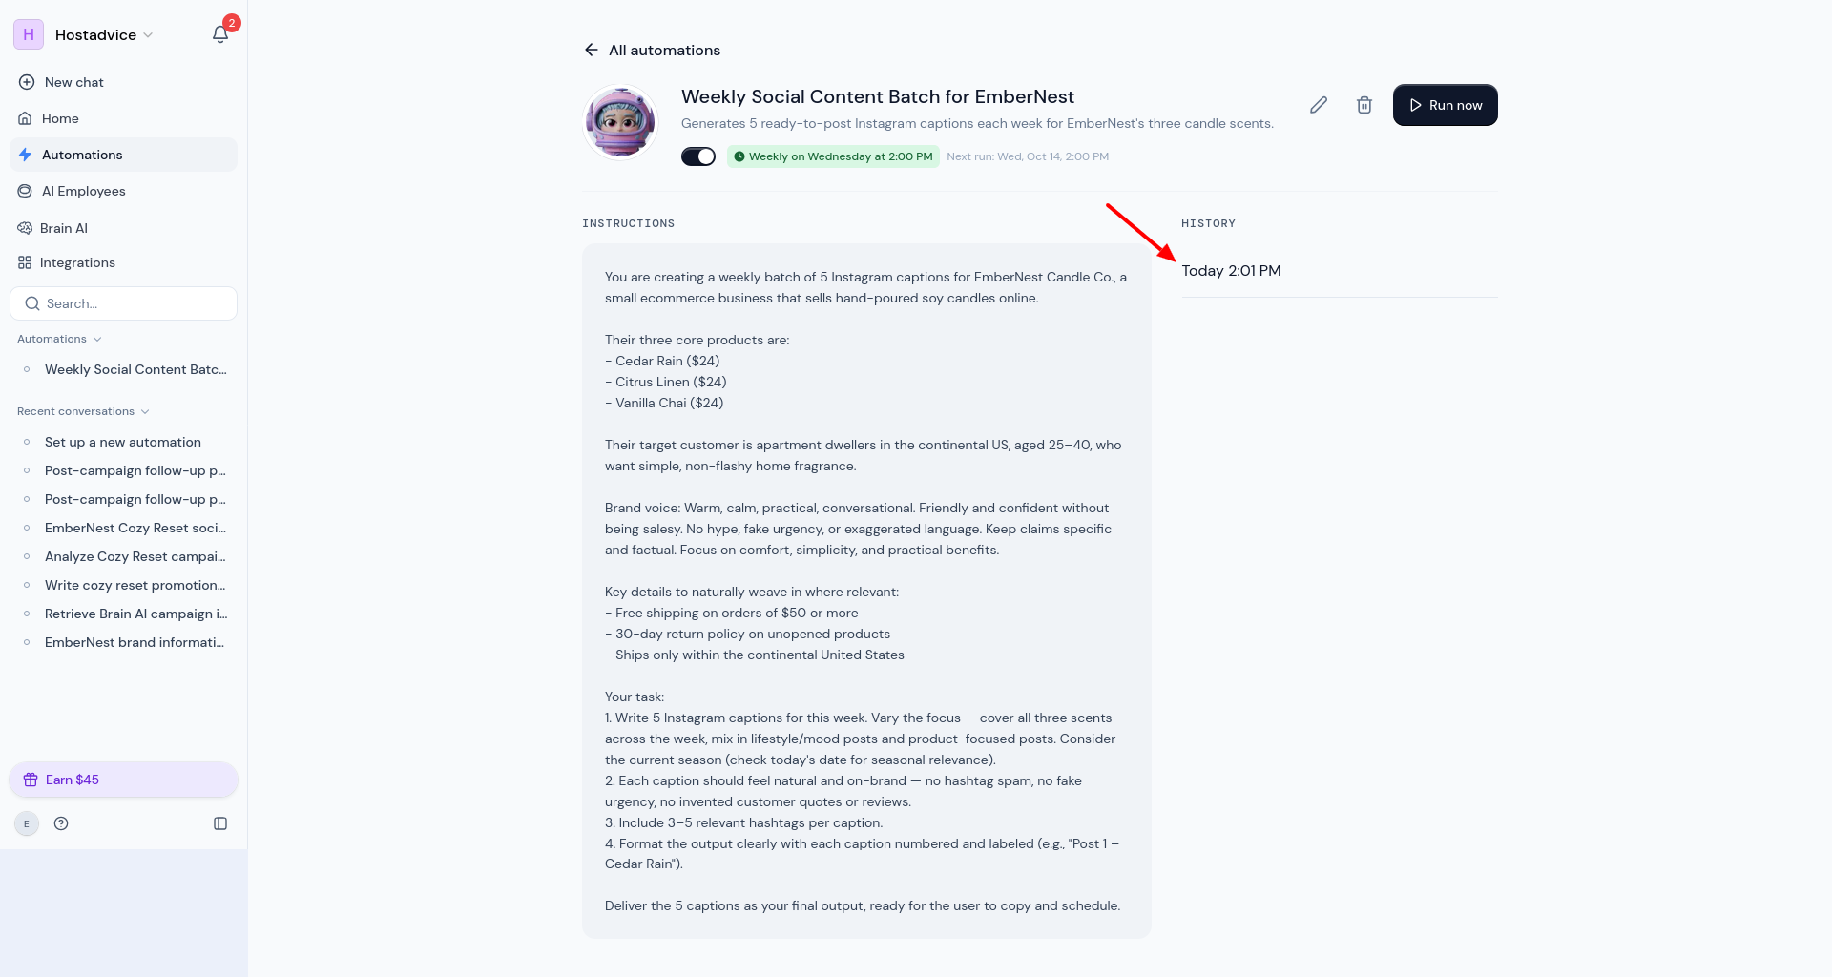Toggle the automation enabled switch off
The image size is (1832, 978).
pyautogui.click(x=698, y=156)
